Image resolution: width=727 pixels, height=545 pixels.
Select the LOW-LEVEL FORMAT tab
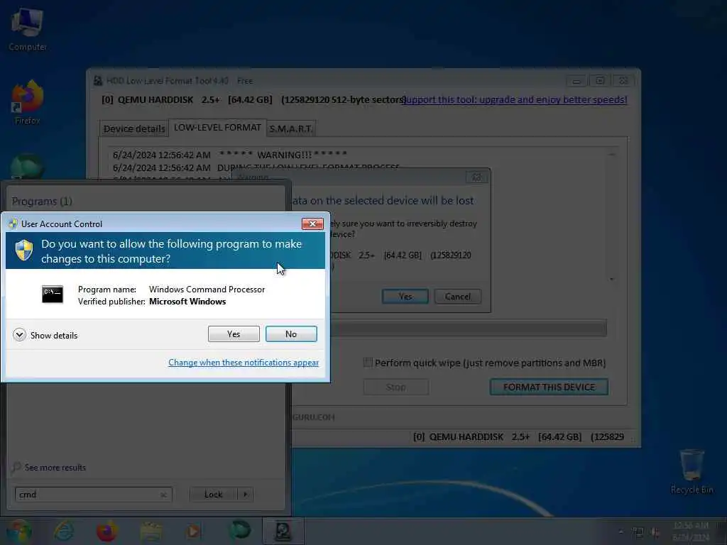pos(217,128)
